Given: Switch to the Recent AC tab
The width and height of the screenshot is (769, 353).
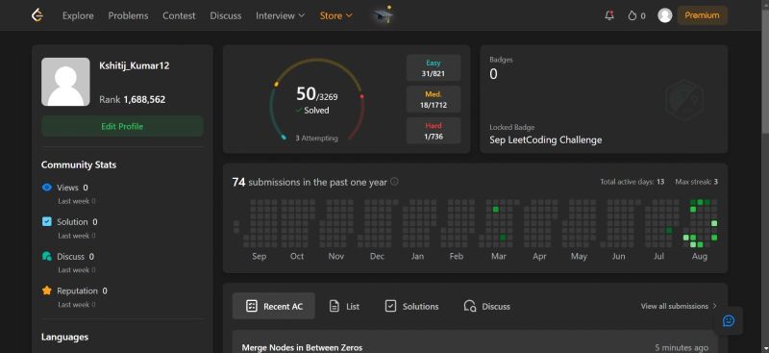Looking at the screenshot, I should coord(274,306).
